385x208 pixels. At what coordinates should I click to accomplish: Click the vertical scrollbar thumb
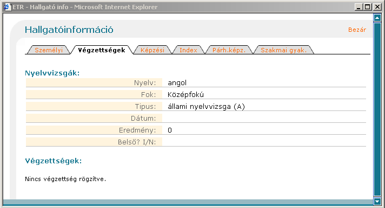pos(377,109)
